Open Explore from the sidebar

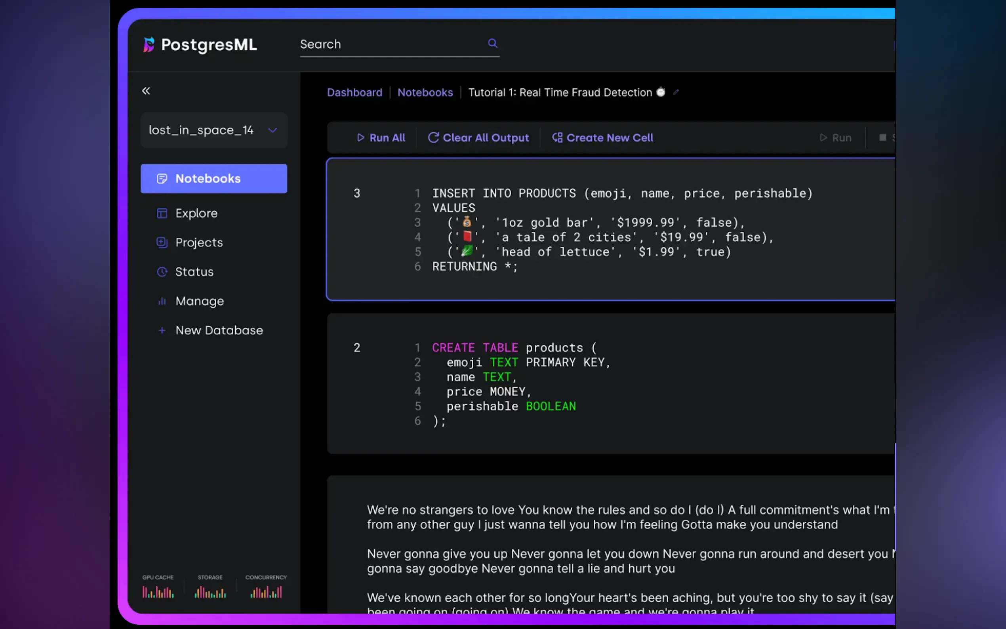point(196,213)
